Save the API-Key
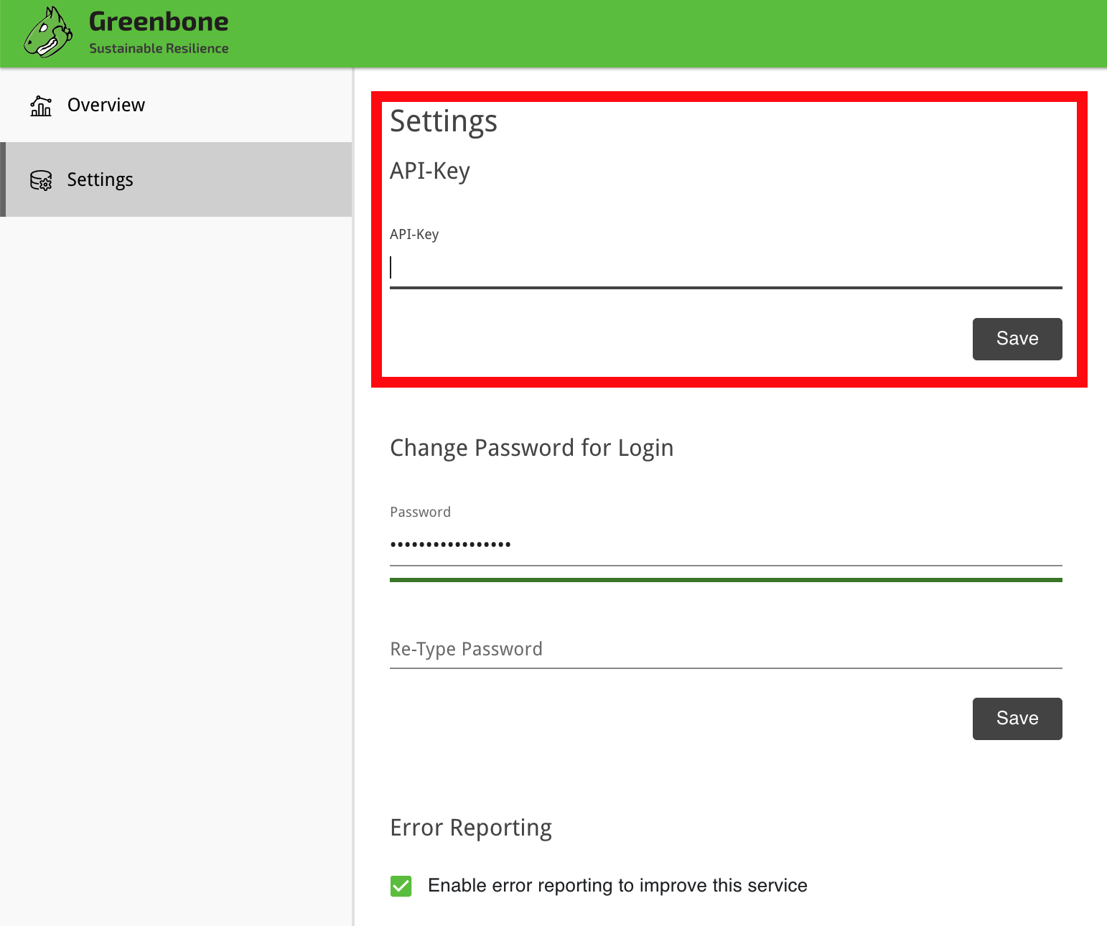1107x926 pixels. coord(1017,339)
